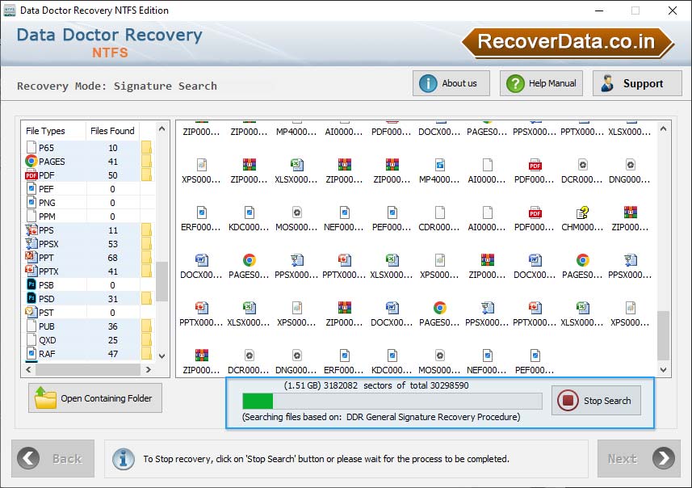This screenshot has height=488, width=692.
Task: Open the yellow folder icon in the PPT row
Action: click(x=146, y=258)
